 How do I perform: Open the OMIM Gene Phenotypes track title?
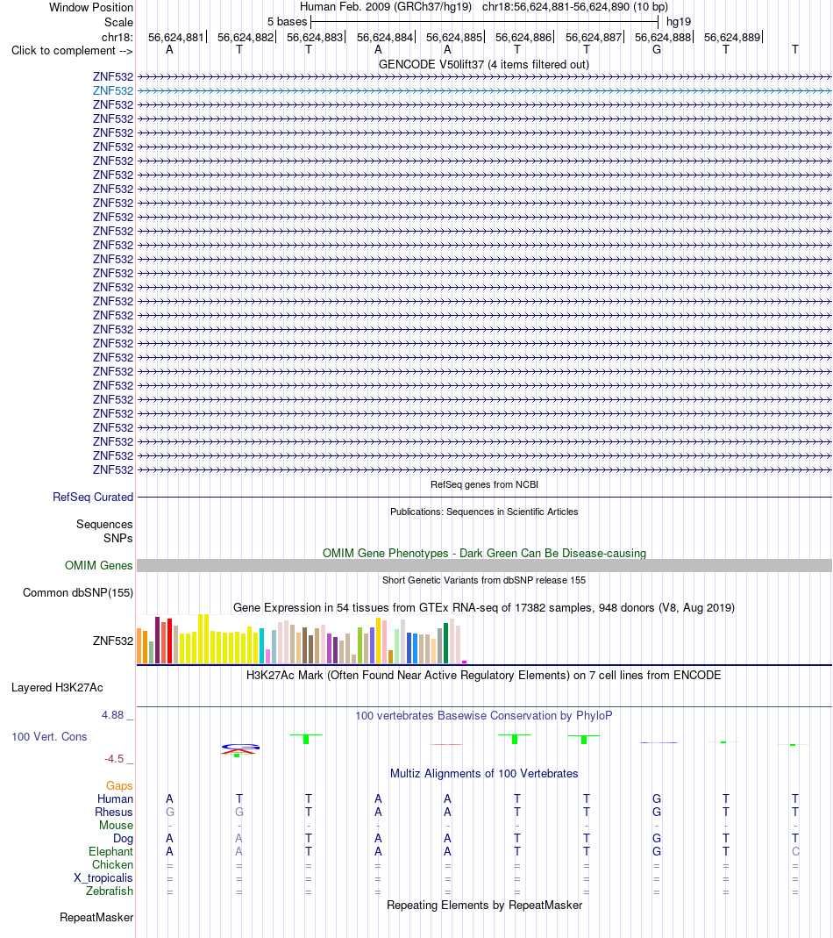(484, 554)
